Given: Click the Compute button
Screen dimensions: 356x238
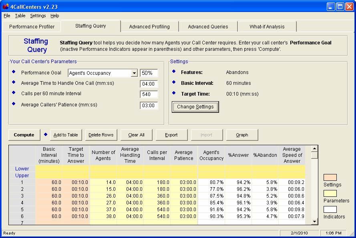Looking at the screenshot, I should click(x=24, y=135).
